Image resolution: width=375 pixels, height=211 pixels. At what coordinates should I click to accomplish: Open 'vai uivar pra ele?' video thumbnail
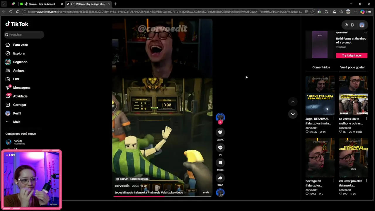click(353, 158)
